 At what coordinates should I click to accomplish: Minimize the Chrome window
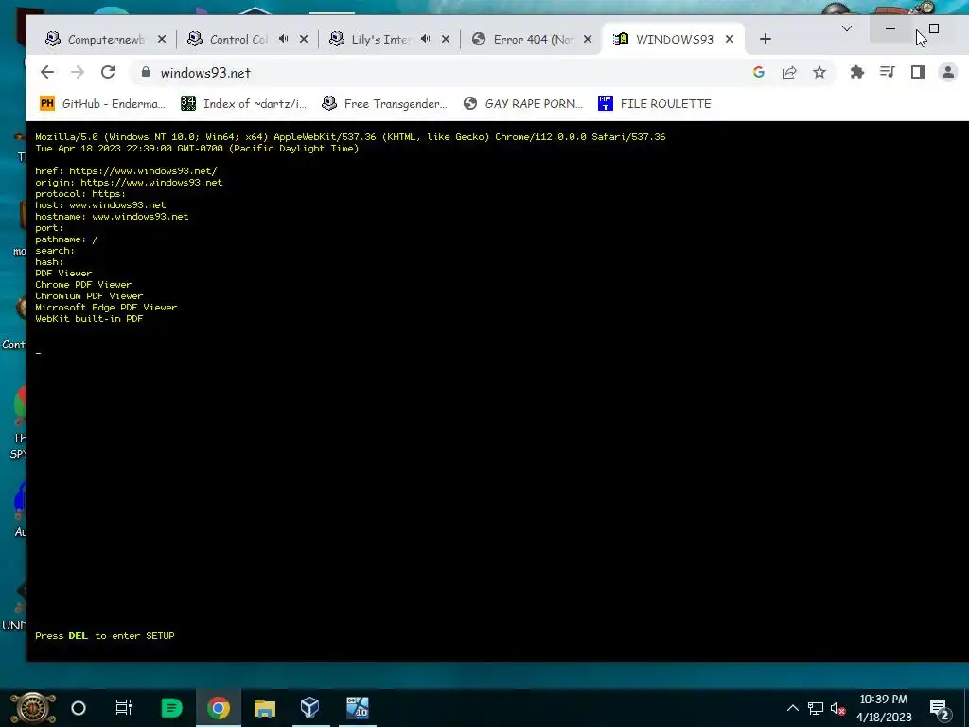pyautogui.click(x=890, y=28)
